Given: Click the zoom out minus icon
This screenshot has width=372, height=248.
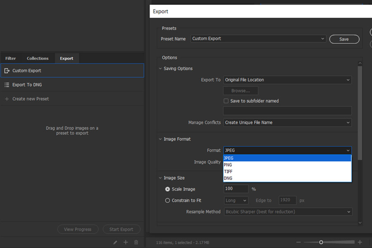Looking at the screenshot, I should tap(298, 242).
